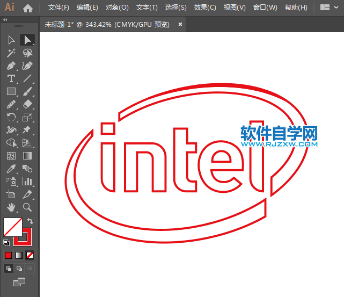
Task: Choose the Magic Wand tool
Action: 11,53
